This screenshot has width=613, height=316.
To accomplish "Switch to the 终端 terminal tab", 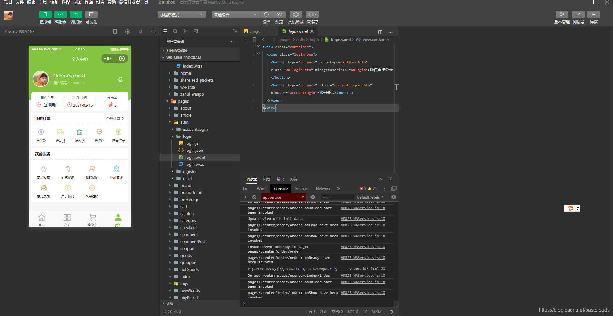I will pyautogui.click(x=294, y=179).
